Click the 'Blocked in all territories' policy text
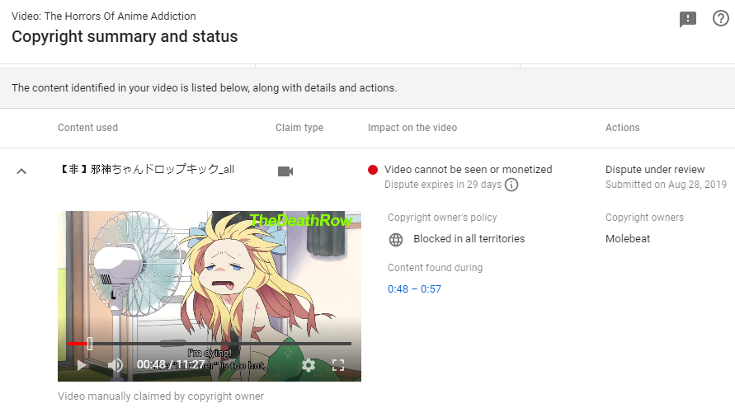 coord(469,238)
